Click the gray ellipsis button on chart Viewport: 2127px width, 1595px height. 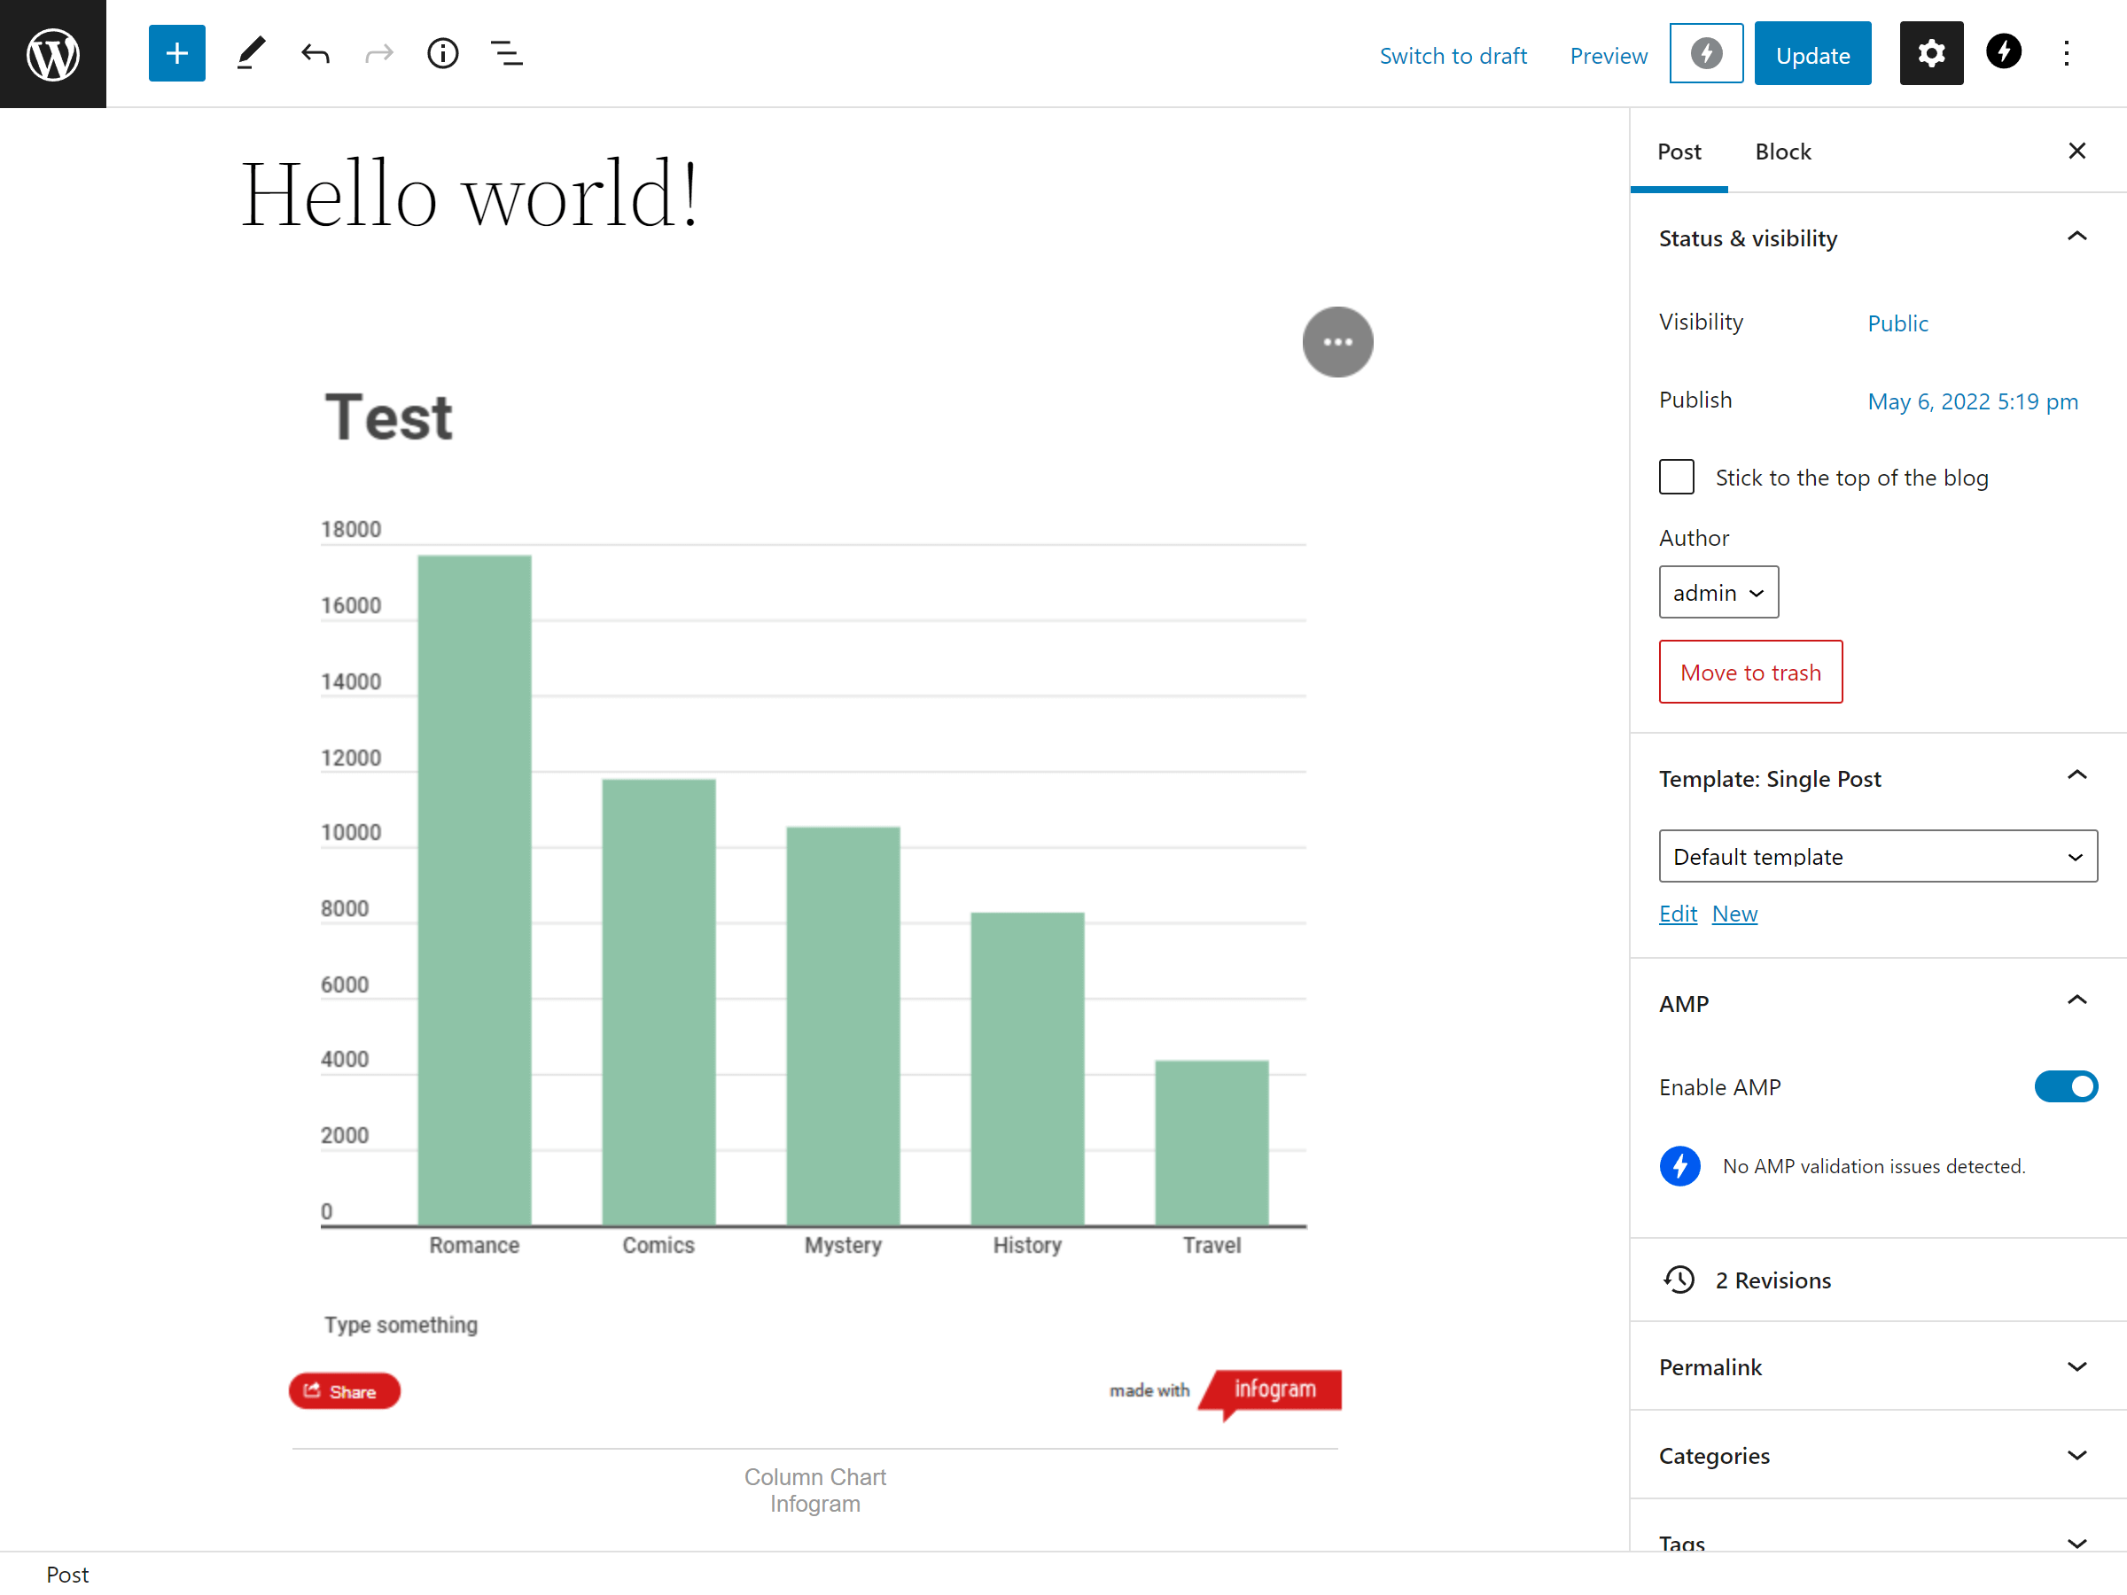(x=1337, y=342)
